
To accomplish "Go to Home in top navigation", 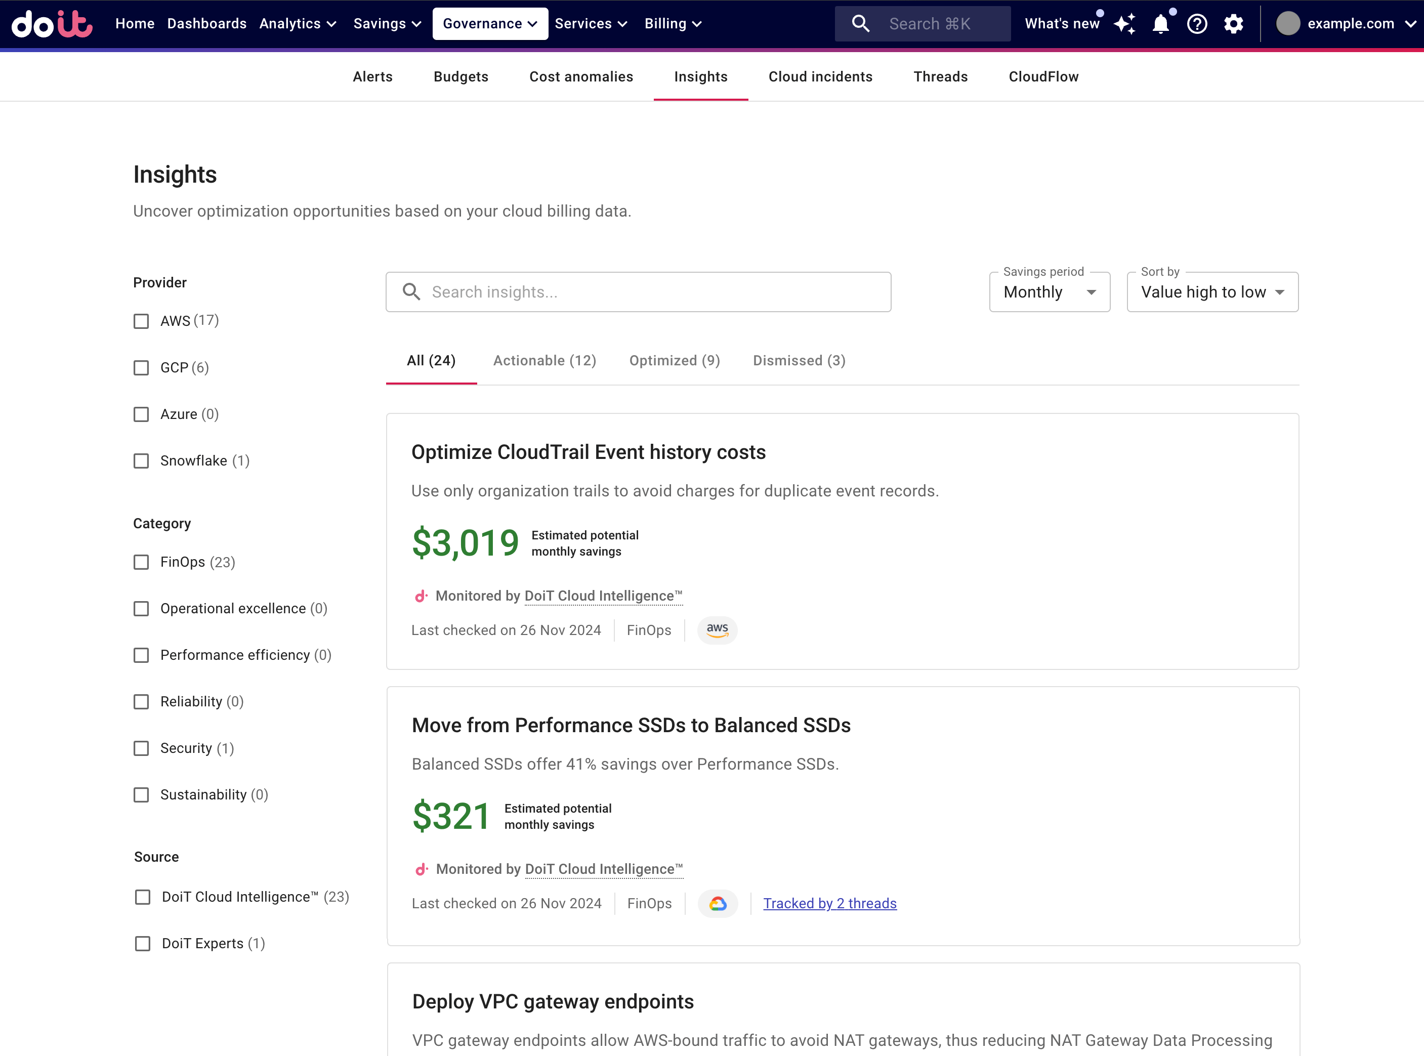I will 135,24.
